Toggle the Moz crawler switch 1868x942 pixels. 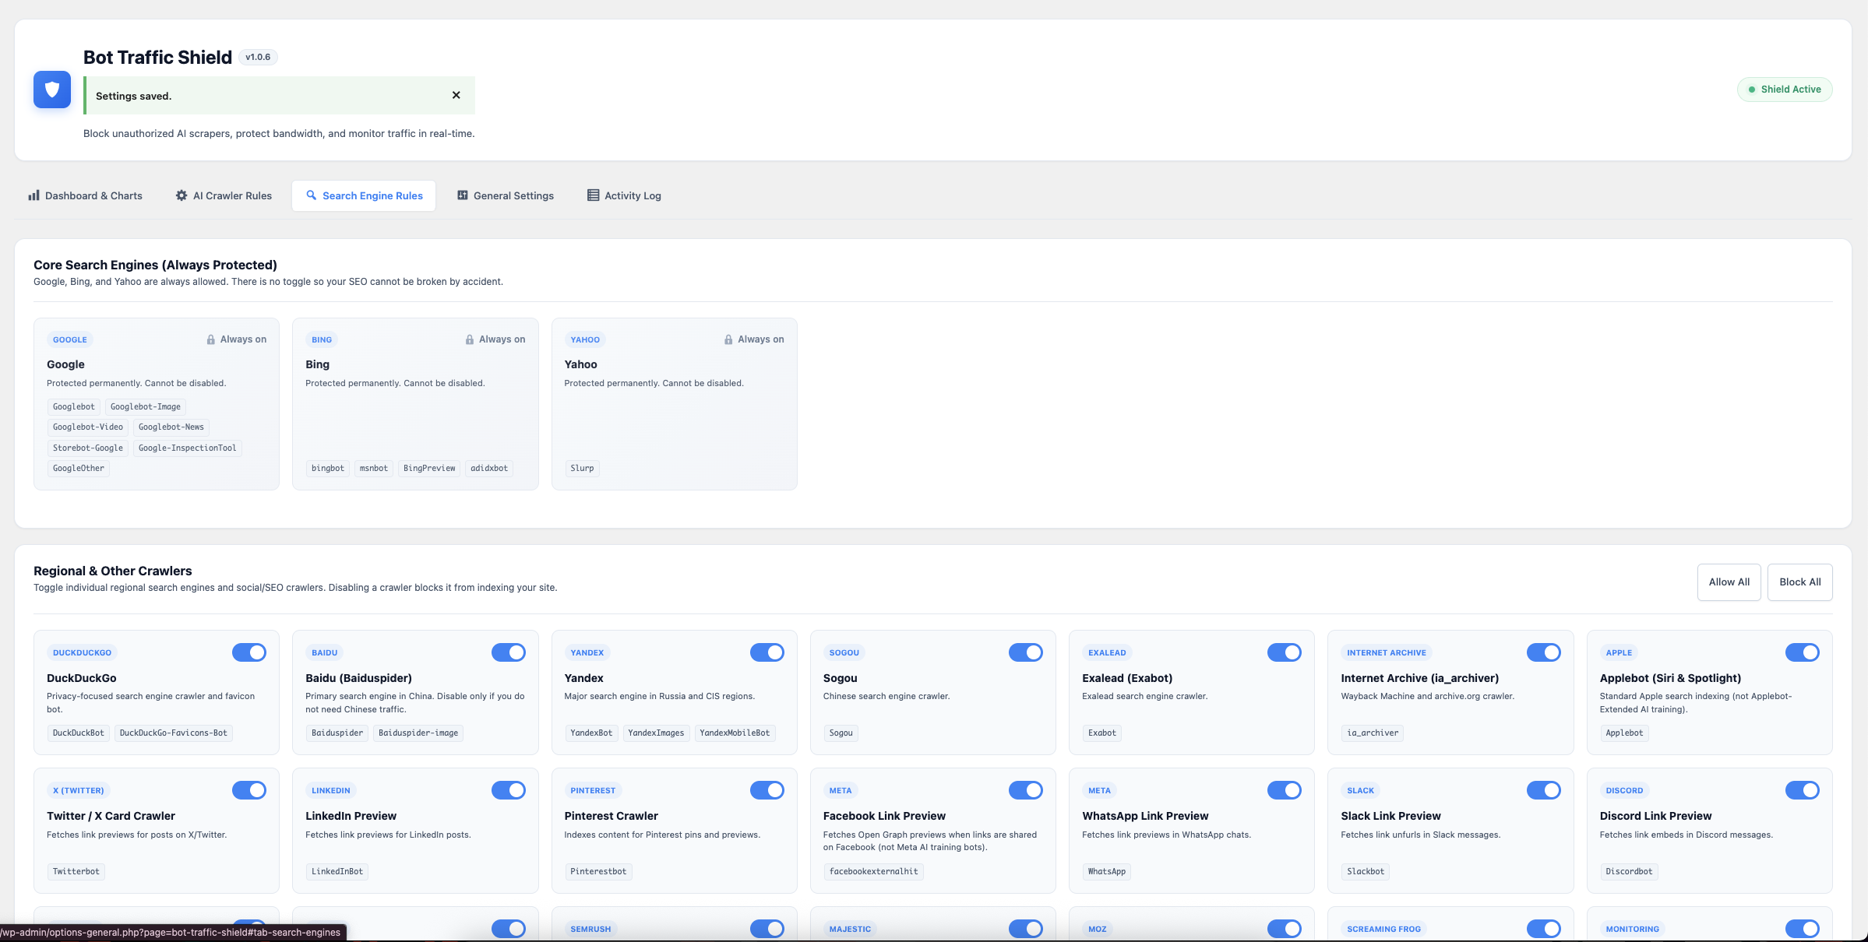pyautogui.click(x=1285, y=929)
